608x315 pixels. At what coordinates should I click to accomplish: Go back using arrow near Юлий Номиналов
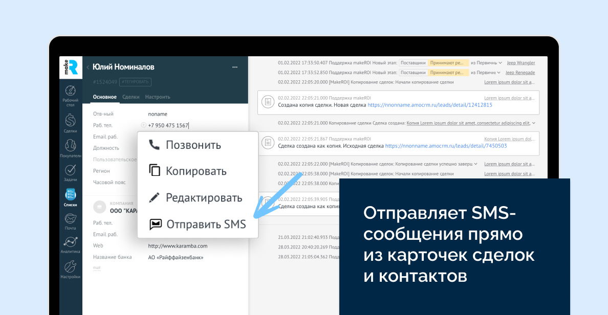[88, 67]
